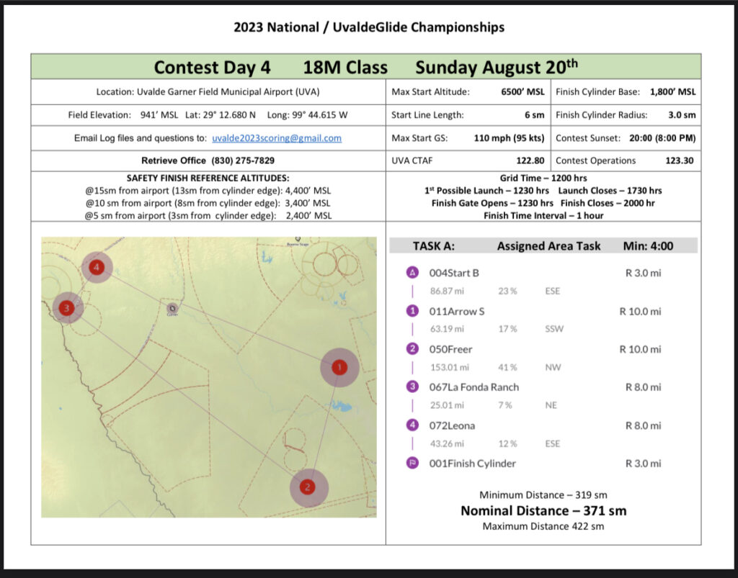Select purple icon 1 beside 011Arrow S
Viewport: 738px width, 578px height.
pos(412,311)
